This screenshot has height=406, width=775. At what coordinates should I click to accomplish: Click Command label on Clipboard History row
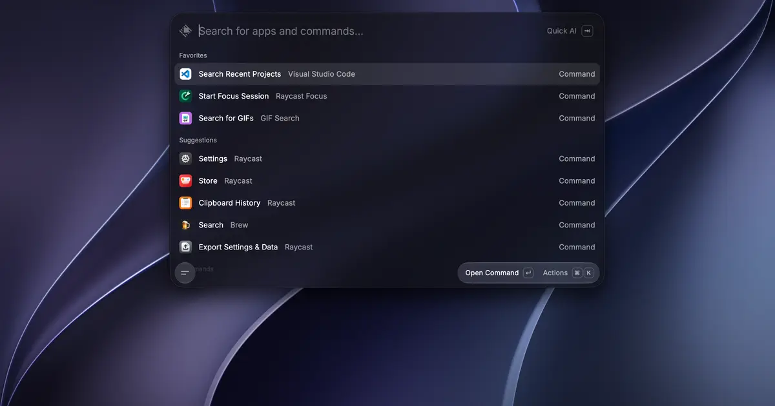(x=577, y=203)
